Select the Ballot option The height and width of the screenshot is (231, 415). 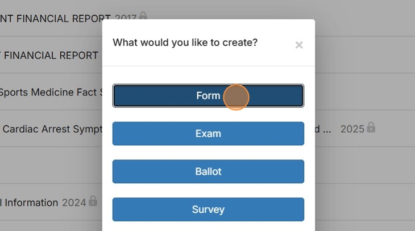[x=208, y=171]
